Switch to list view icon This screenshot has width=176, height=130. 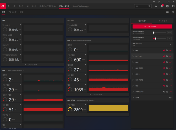[x=167, y=12]
